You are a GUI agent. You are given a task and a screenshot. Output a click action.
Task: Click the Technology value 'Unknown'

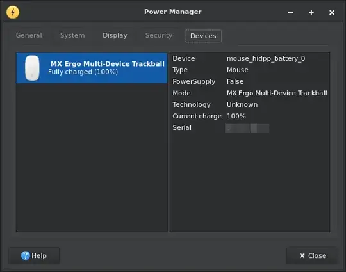click(x=242, y=104)
